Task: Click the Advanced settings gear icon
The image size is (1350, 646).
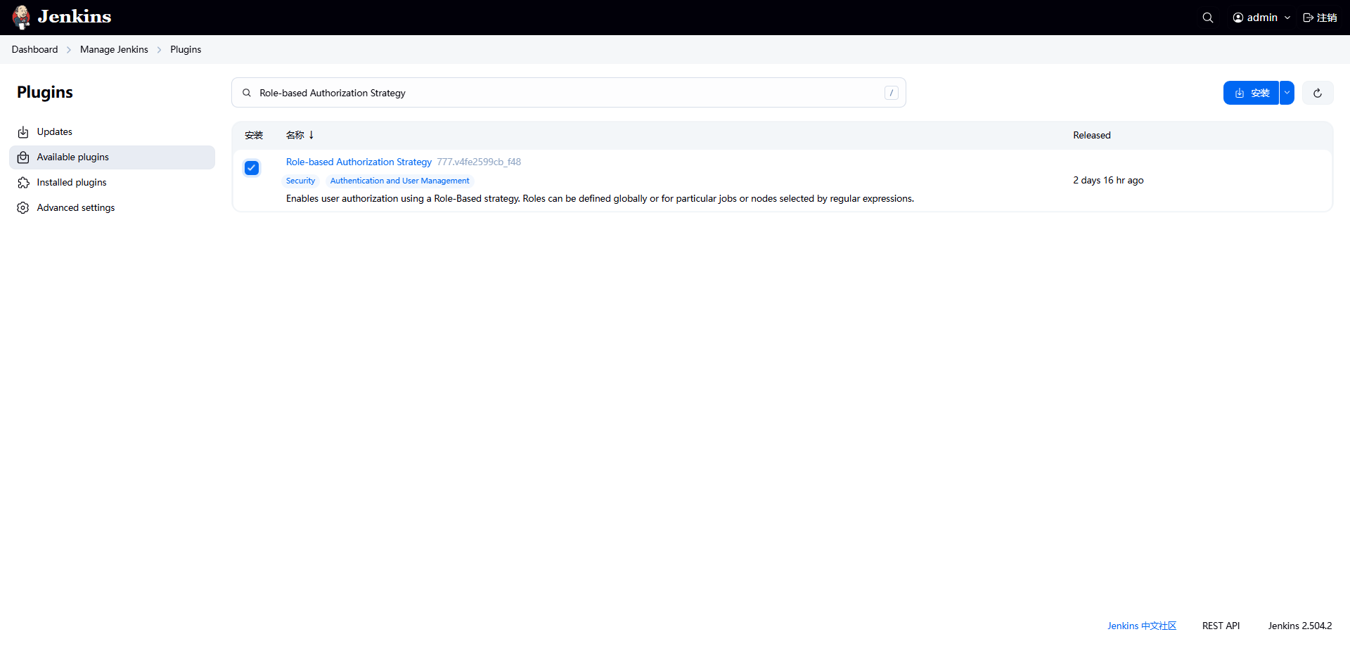Action: click(23, 208)
